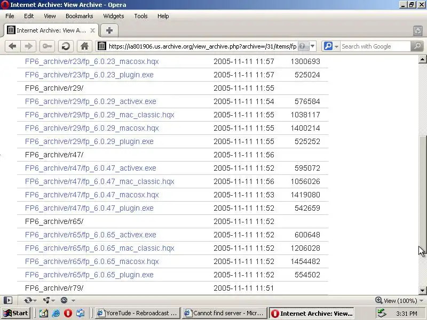This screenshot has height=320, width=427.
Task: Toggle the panel sidebar button in status bar
Action: [8, 300]
